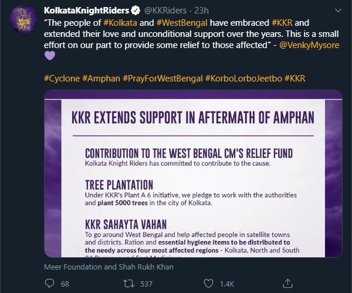The image size is (352, 293).
Task: Open the #PrayForWestBengal hashtag
Action: pos(163,79)
